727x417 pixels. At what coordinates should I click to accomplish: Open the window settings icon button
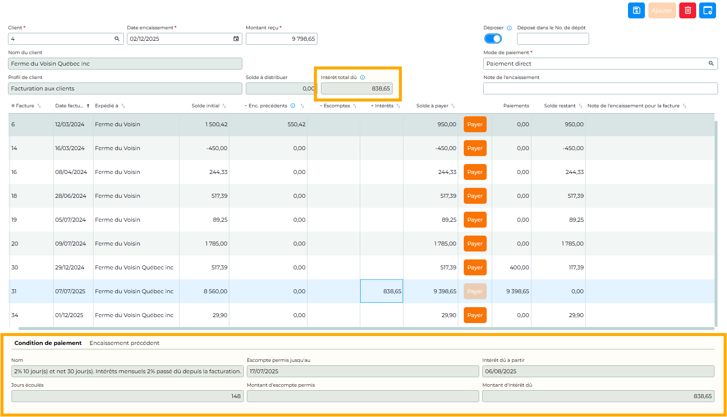(x=708, y=10)
